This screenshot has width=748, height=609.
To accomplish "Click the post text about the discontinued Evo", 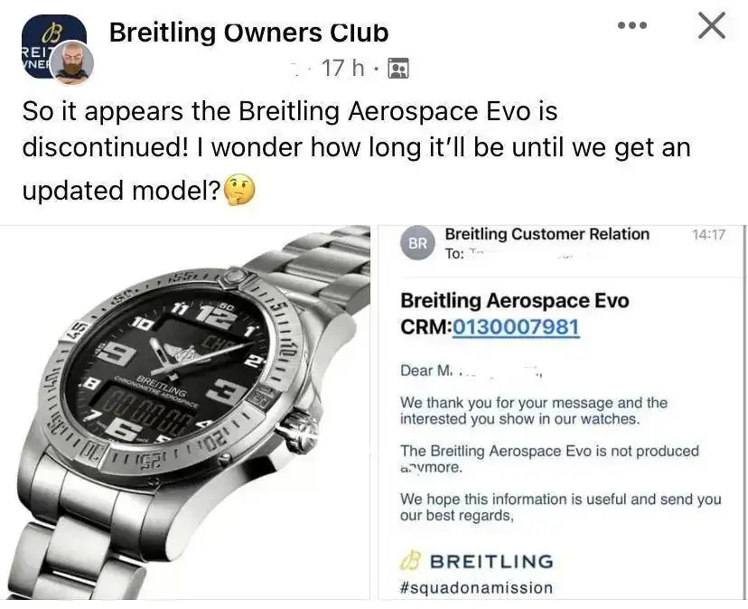I will pyautogui.click(x=356, y=151).
